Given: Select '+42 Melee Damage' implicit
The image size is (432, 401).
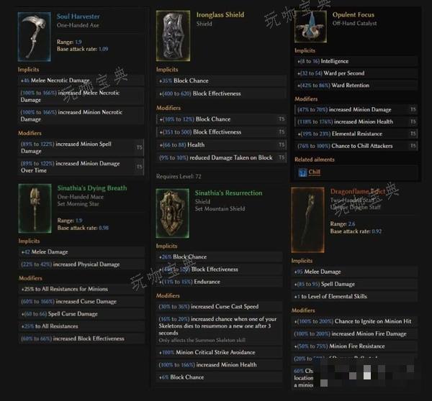Looking at the screenshot, I should tap(81, 252).
